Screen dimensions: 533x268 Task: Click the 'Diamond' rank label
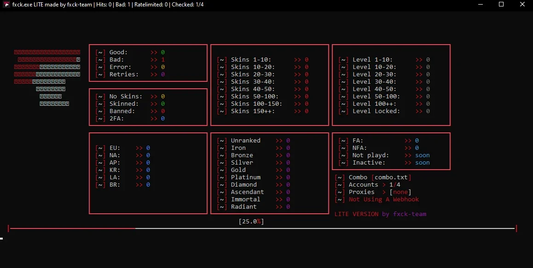point(244,184)
